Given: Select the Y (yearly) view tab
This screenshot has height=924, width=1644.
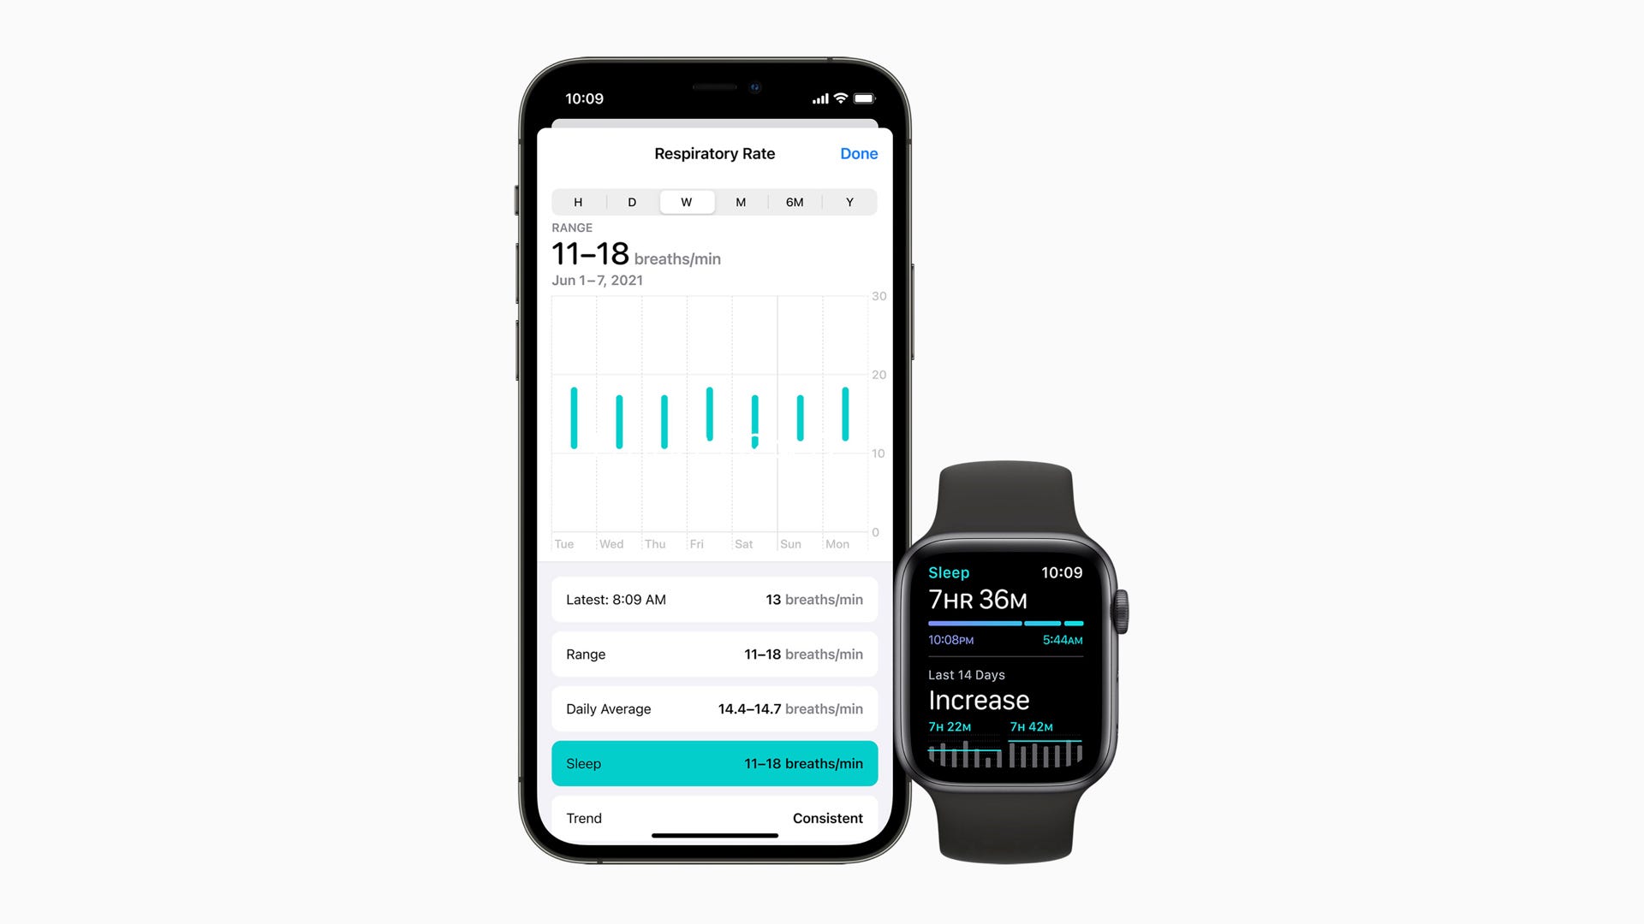Looking at the screenshot, I should 850,202.
